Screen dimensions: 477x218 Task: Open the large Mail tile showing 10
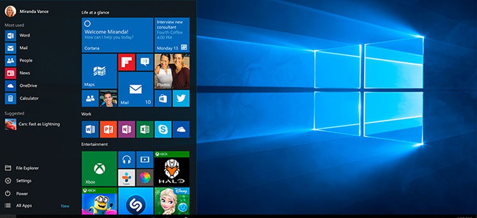[136, 89]
